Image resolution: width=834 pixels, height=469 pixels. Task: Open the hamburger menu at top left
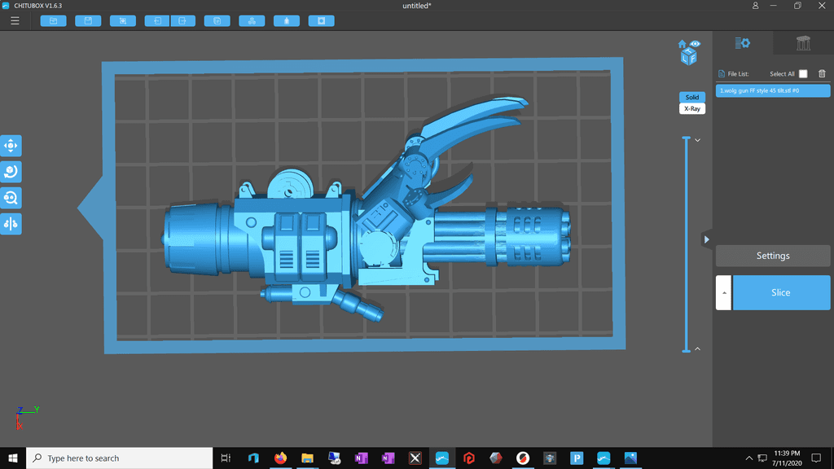tap(15, 20)
